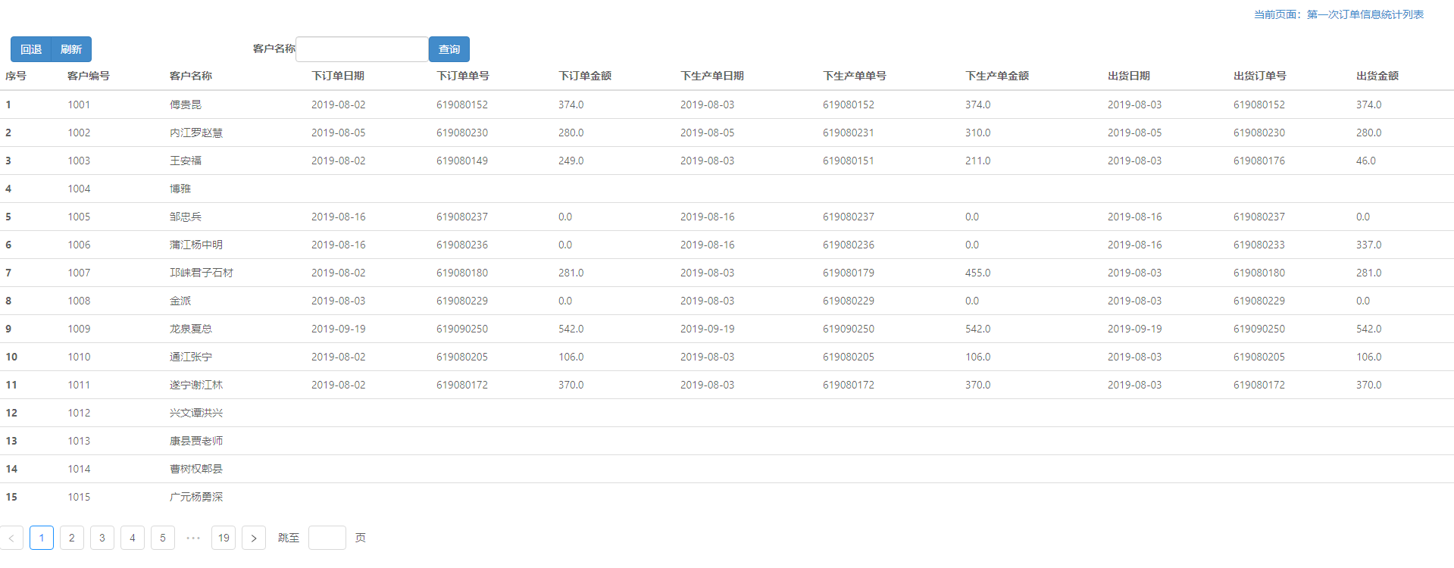Click shipment order number 619080176
This screenshot has width=1454, height=568.
tap(1259, 161)
